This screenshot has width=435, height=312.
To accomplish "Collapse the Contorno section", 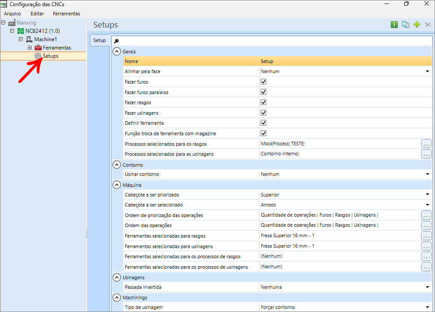I will coord(117,165).
